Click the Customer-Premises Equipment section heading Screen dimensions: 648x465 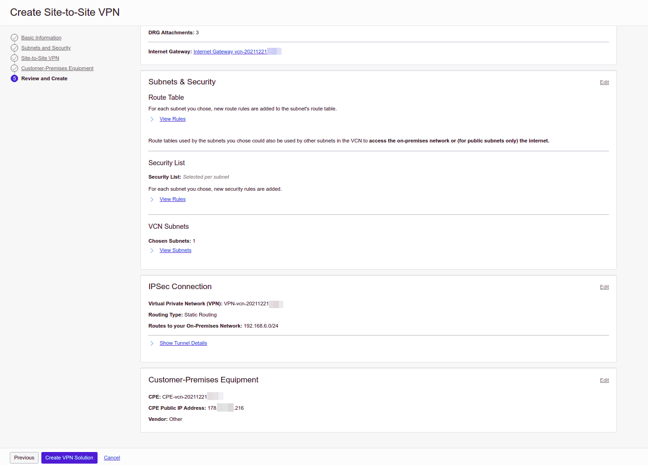click(203, 380)
